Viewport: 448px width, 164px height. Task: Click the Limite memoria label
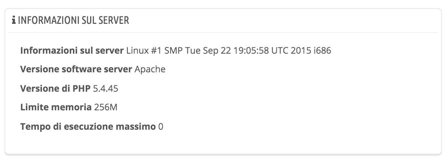[55, 107]
